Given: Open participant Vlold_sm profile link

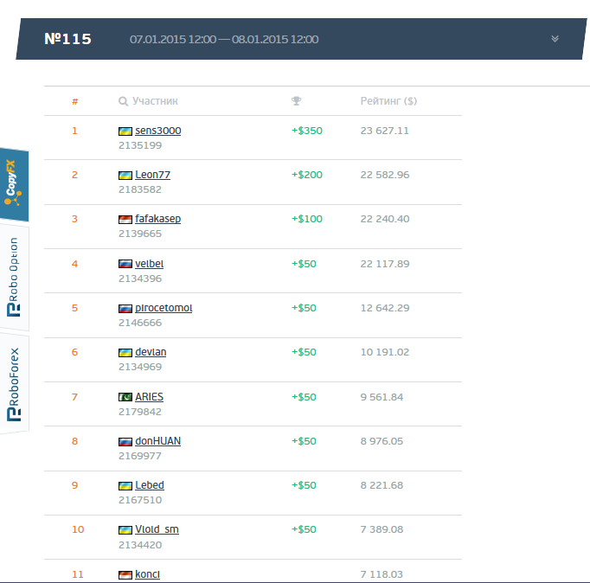Looking at the screenshot, I should click(x=157, y=529).
